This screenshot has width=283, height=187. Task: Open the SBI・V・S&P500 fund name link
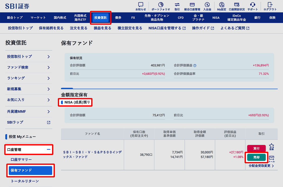pos(92,154)
